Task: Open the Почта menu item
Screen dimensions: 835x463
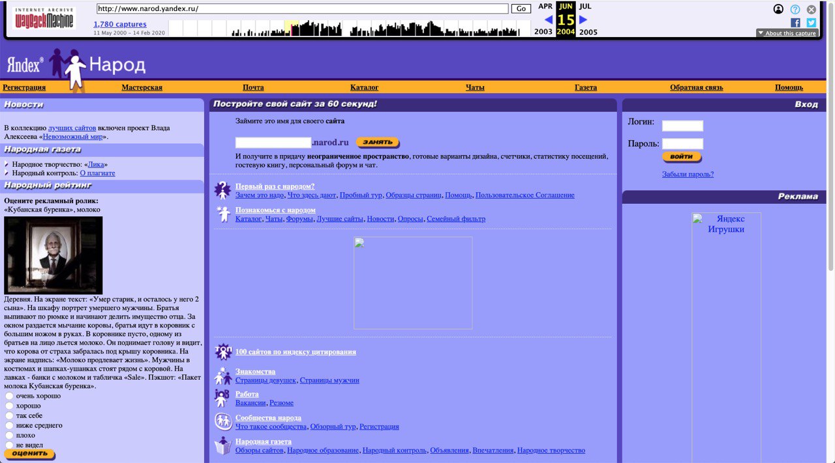Action: (x=253, y=87)
